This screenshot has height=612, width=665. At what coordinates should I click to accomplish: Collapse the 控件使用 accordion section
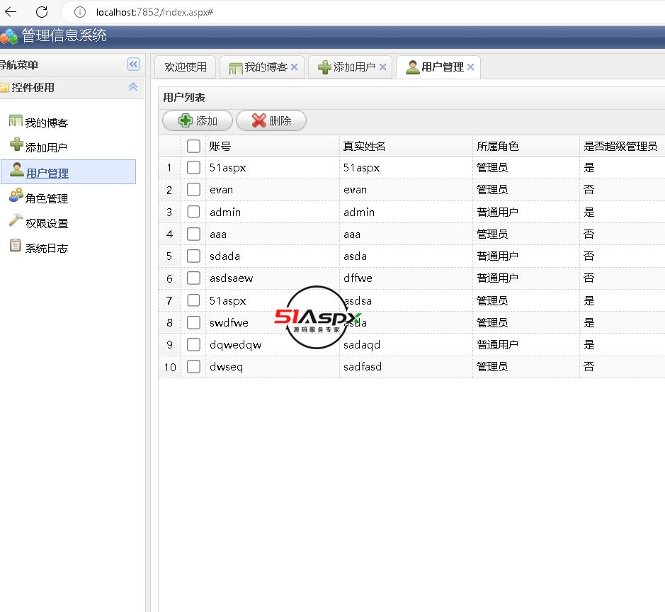tap(132, 87)
